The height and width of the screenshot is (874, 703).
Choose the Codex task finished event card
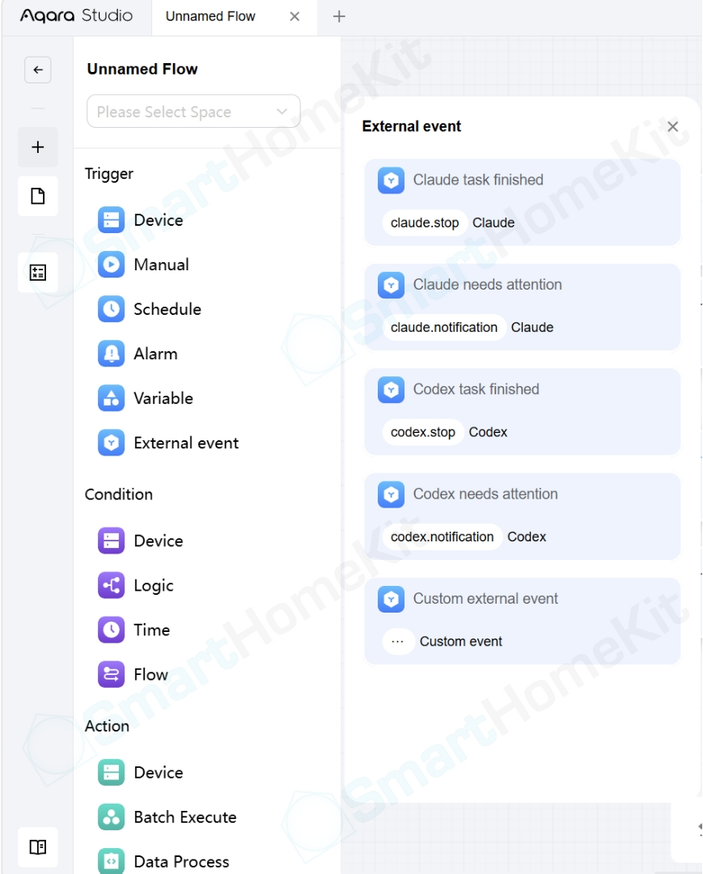(x=523, y=412)
